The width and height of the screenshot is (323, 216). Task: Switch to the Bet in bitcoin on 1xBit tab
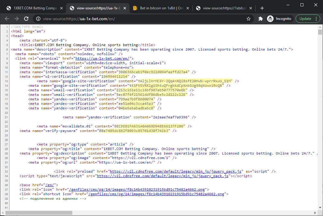coord(161,8)
